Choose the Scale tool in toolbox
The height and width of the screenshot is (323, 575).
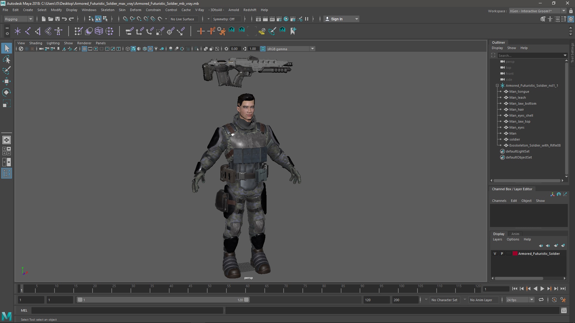pyautogui.click(x=7, y=103)
